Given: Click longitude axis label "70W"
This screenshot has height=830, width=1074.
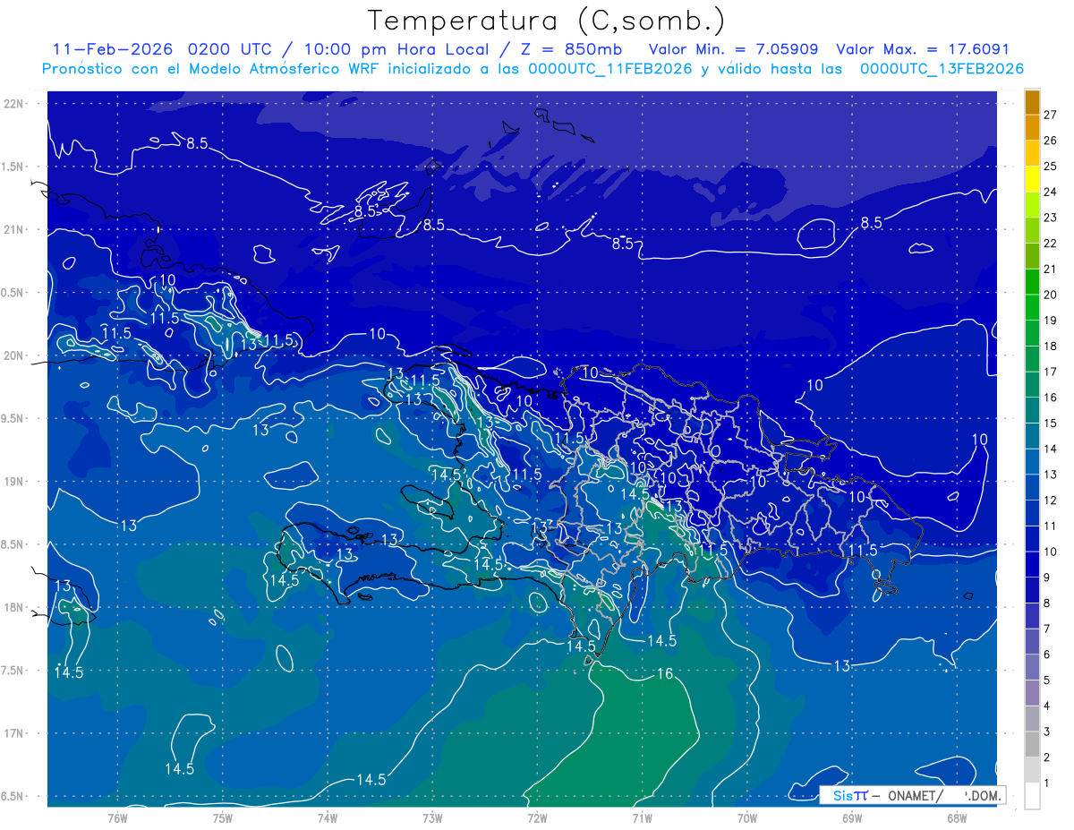Looking at the screenshot, I should tap(747, 818).
